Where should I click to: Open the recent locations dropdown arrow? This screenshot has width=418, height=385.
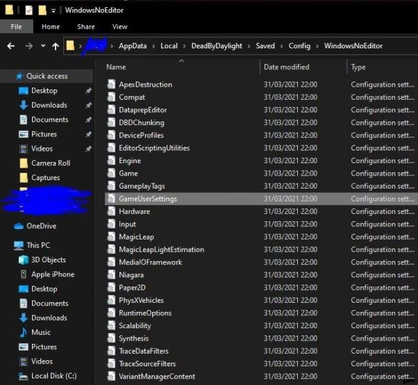click(43, 46)
